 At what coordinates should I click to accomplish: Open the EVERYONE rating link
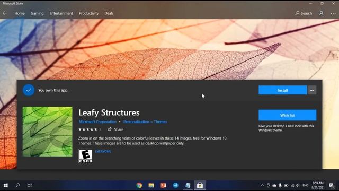pos(103,151)
